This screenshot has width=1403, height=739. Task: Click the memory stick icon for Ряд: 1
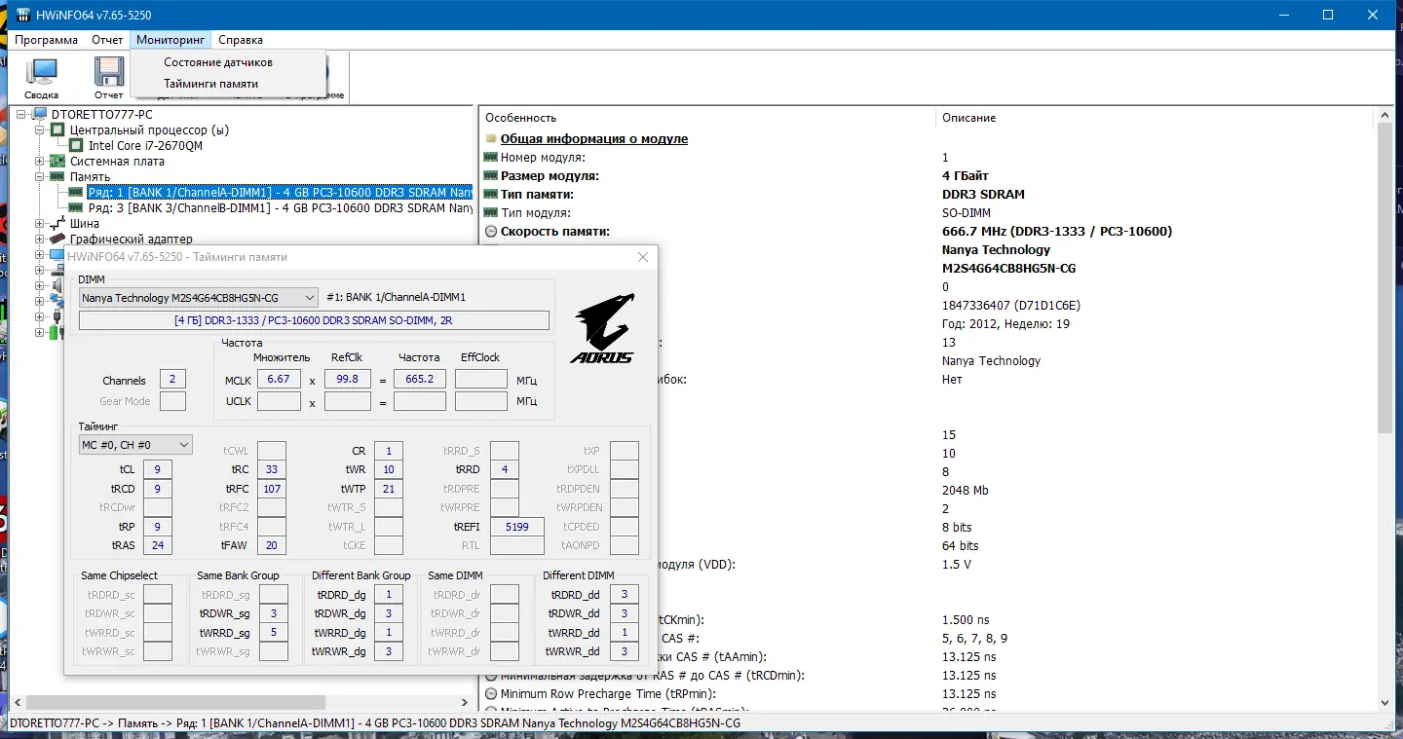(x=77, y=193)
